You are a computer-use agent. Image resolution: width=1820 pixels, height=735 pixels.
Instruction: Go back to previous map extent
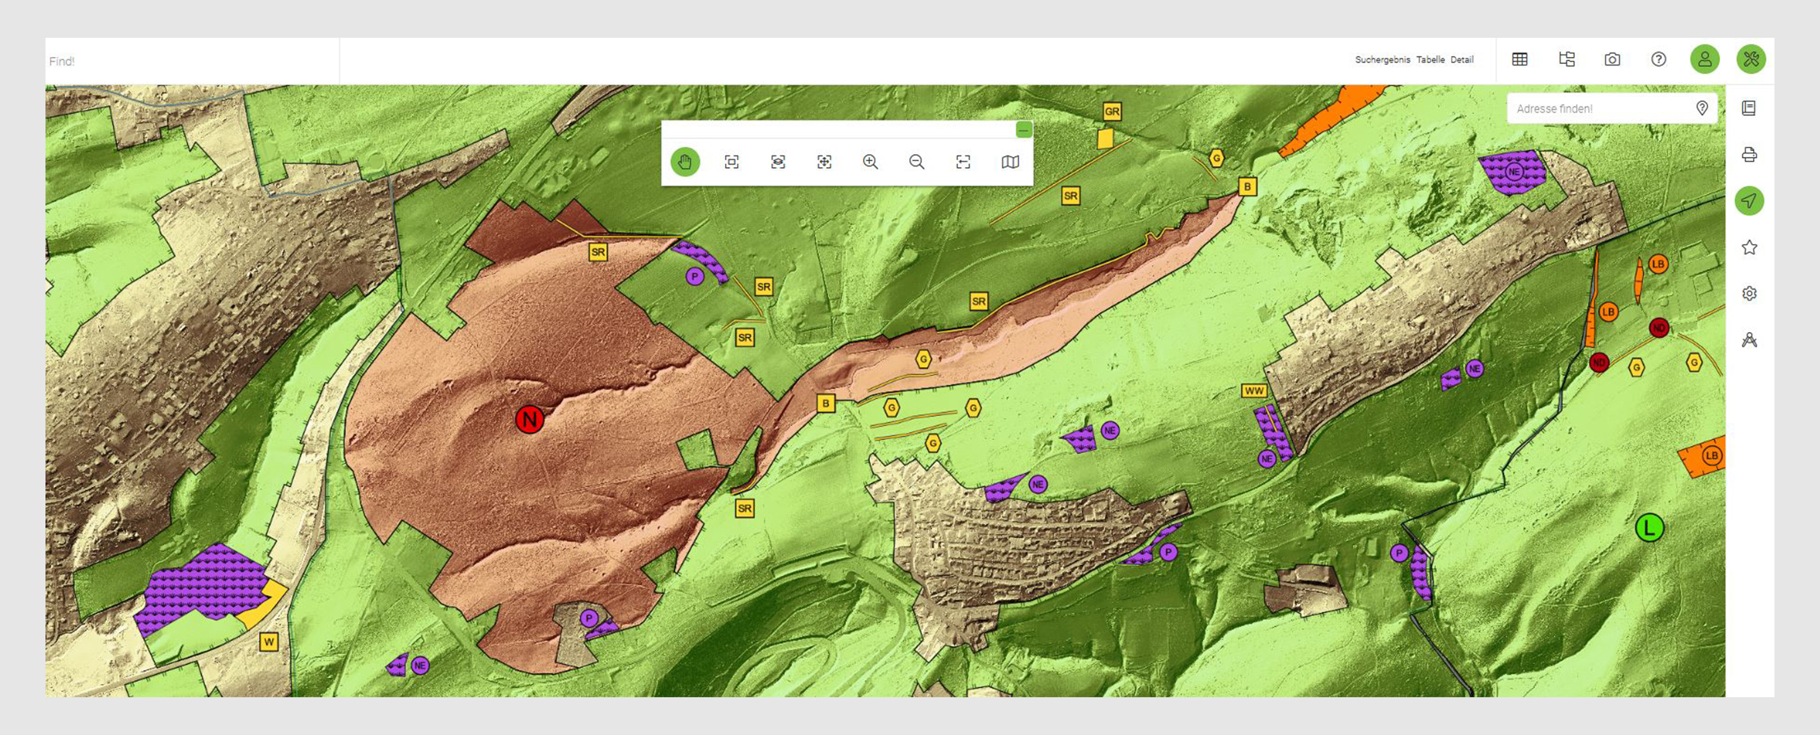point(962,162)
